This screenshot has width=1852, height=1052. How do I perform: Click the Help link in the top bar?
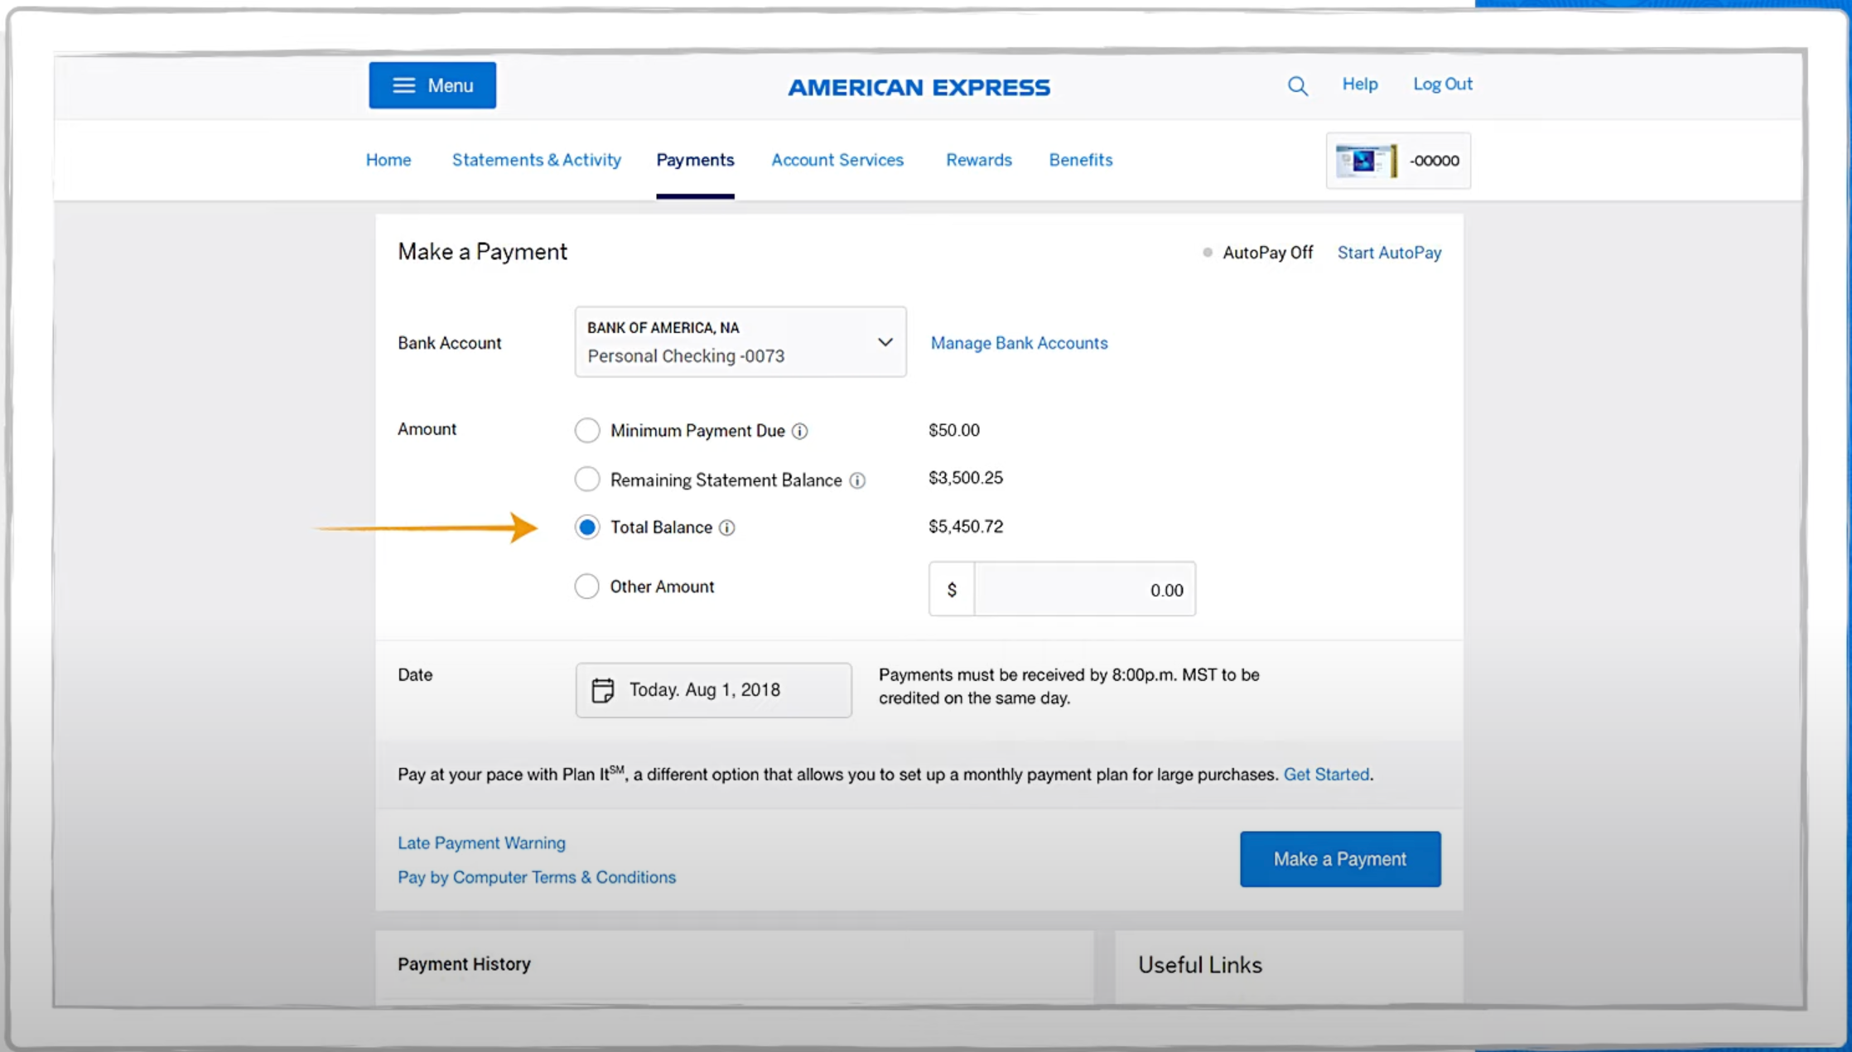tap(1359, 84)
